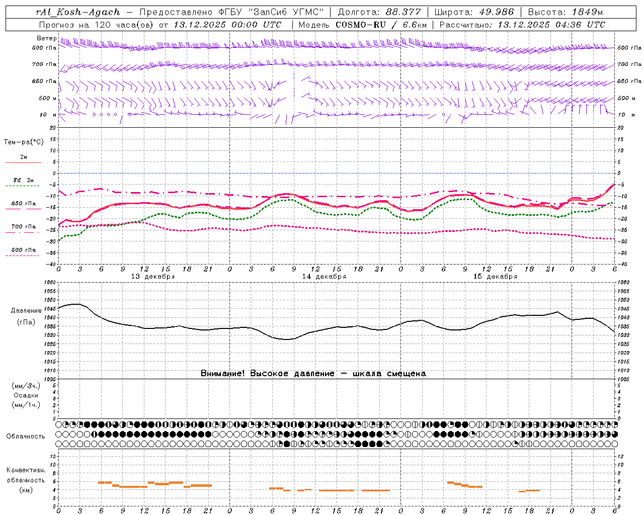
Task: Click the Тем-ра(°C) axis title
Action: [24, 142]
